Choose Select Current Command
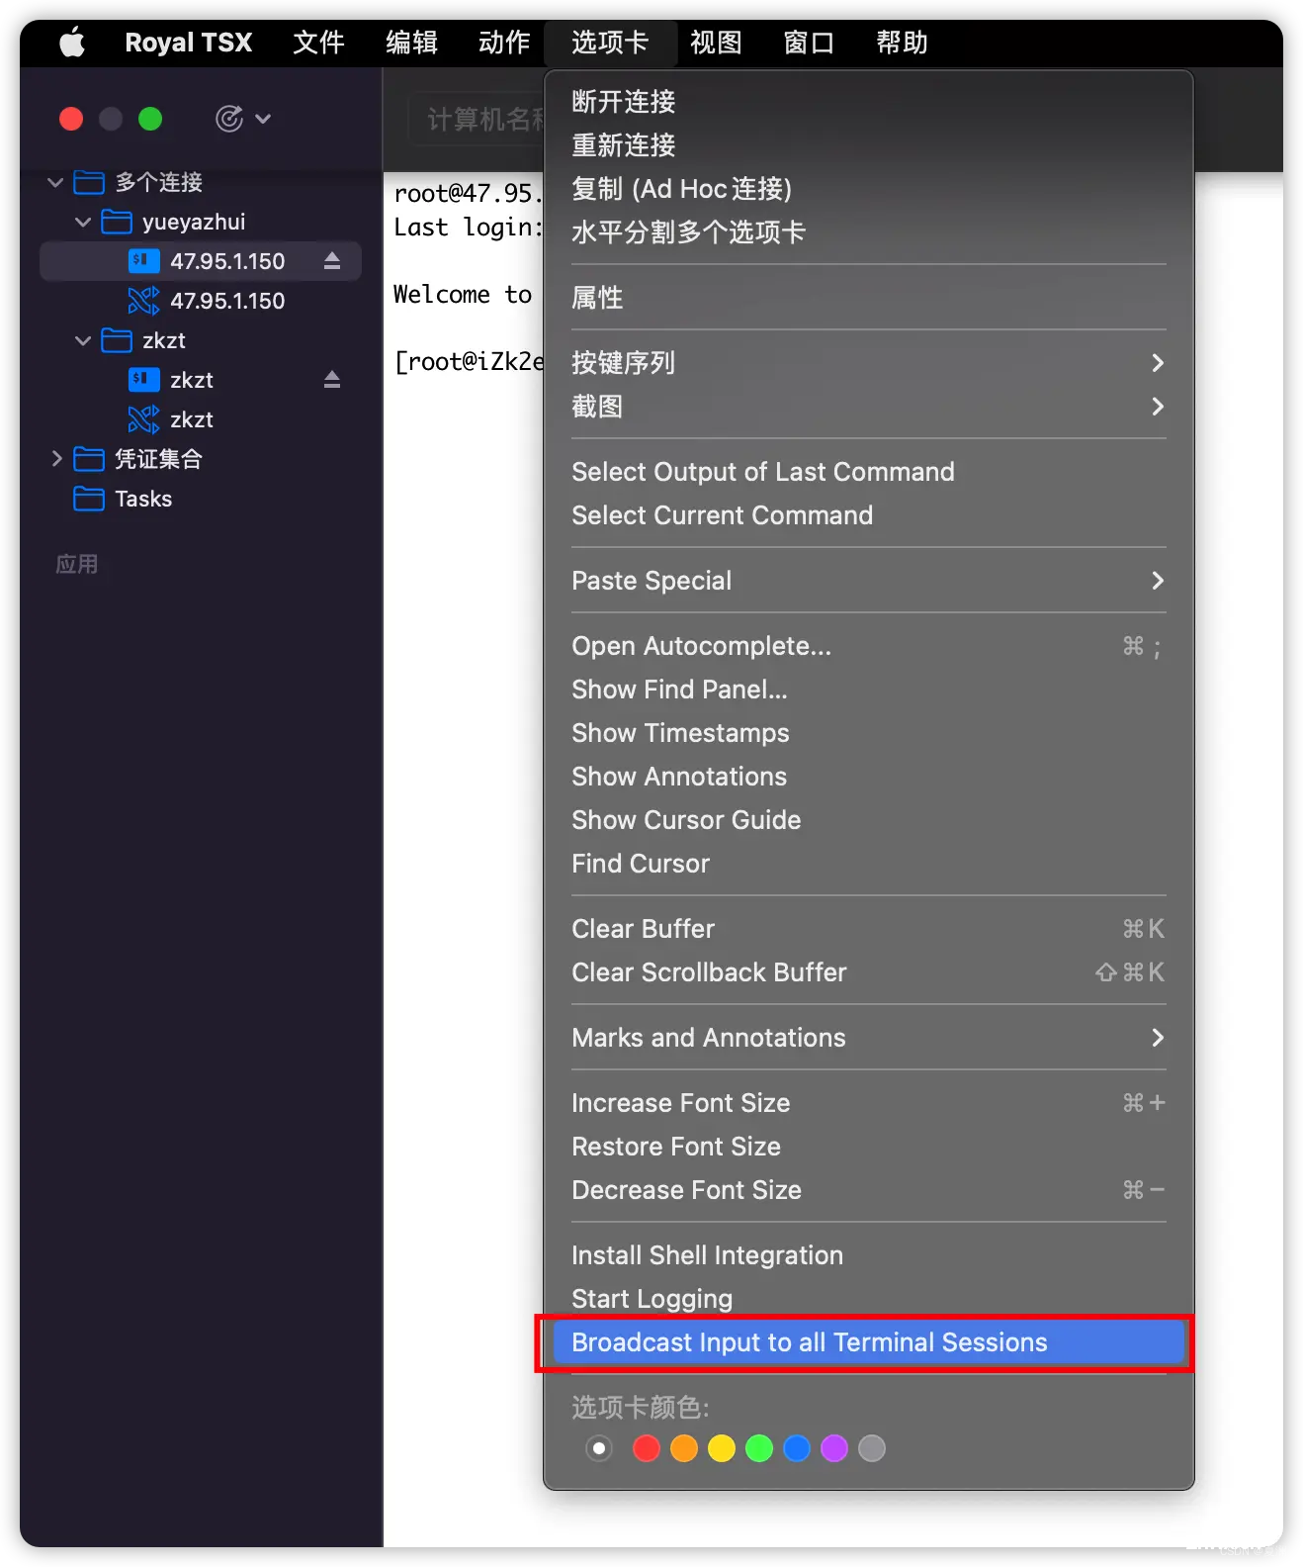 pyautogui.click(x=868, y=515)
